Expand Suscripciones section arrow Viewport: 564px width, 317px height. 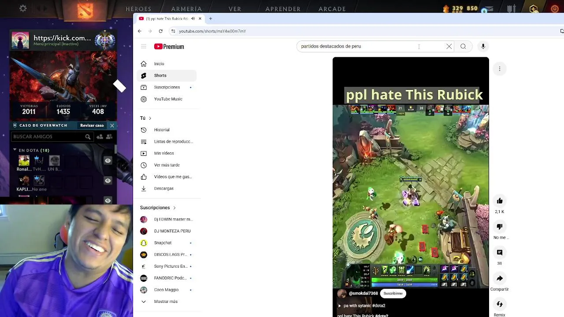[174, 207]
